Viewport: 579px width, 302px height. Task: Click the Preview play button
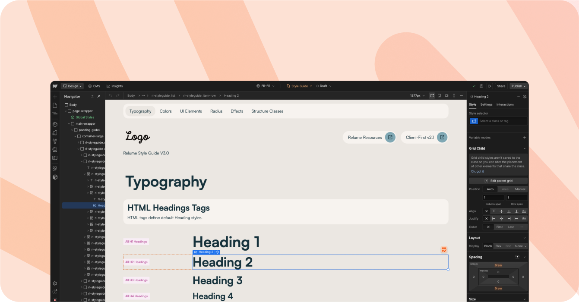click(490, 86)
